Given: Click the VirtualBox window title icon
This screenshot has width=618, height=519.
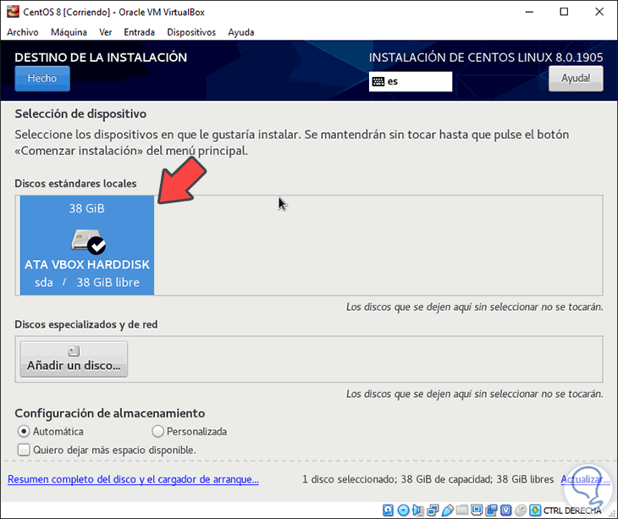Looking at the screenshot, I should point(13,12).
